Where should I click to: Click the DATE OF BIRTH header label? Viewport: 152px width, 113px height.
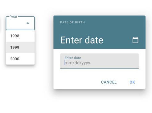coord(72,22)
